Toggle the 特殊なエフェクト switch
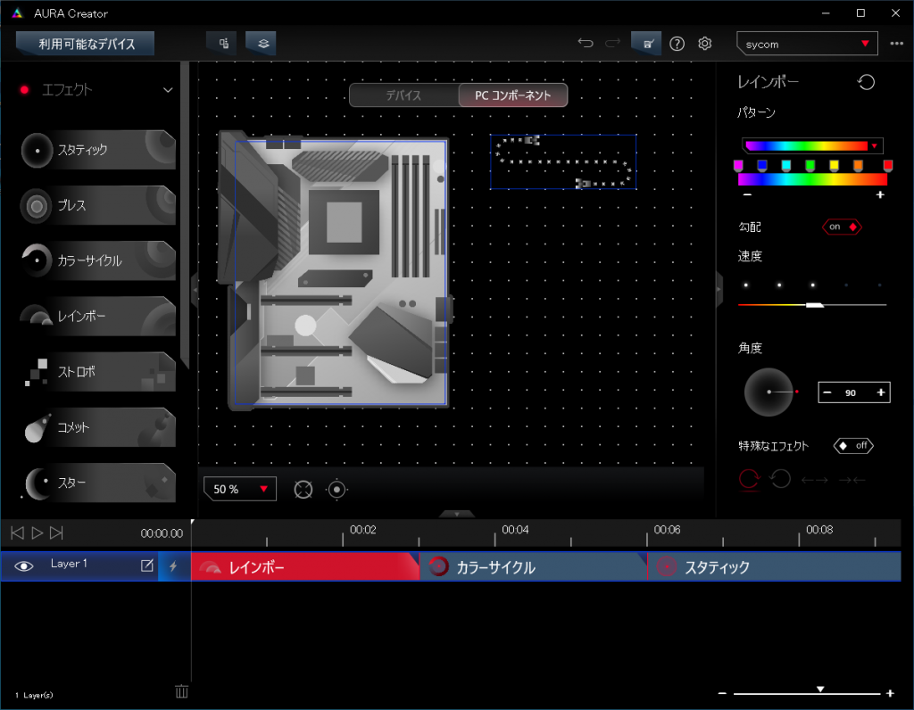Viewport: 914px width, 710px height. coord(853,446)
